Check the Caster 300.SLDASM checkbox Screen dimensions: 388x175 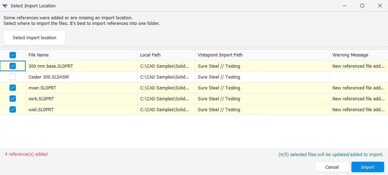point(13,77)
